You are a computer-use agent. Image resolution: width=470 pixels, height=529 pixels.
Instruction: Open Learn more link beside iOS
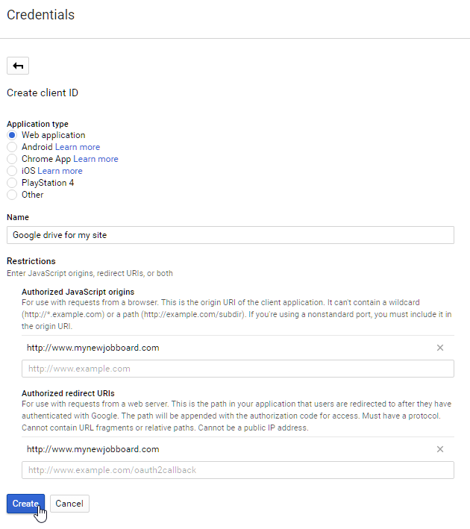(60, 171)
